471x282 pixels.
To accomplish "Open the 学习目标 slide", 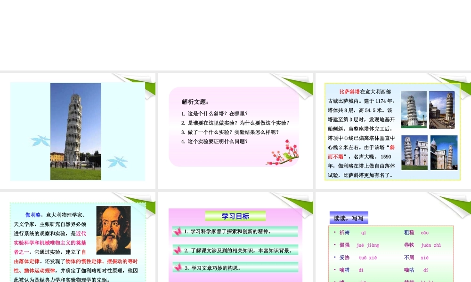I will (235, 237).
